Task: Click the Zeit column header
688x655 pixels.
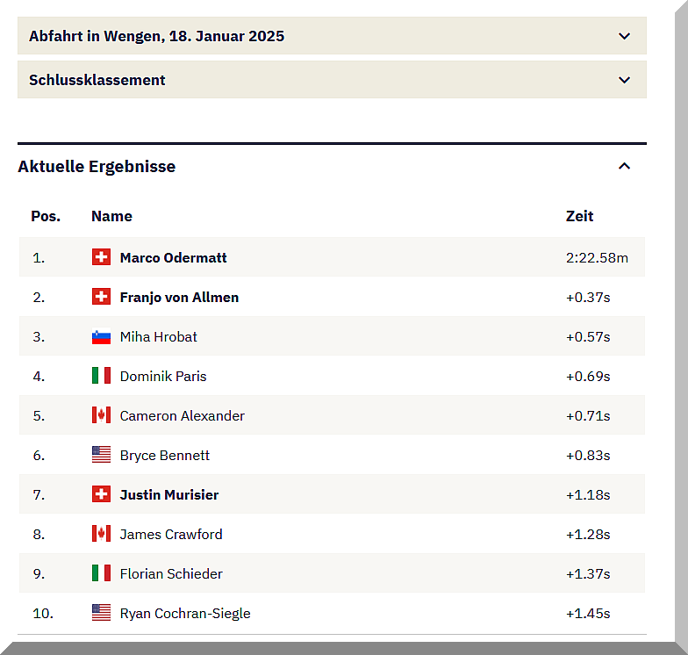Action: click(579, 216)
